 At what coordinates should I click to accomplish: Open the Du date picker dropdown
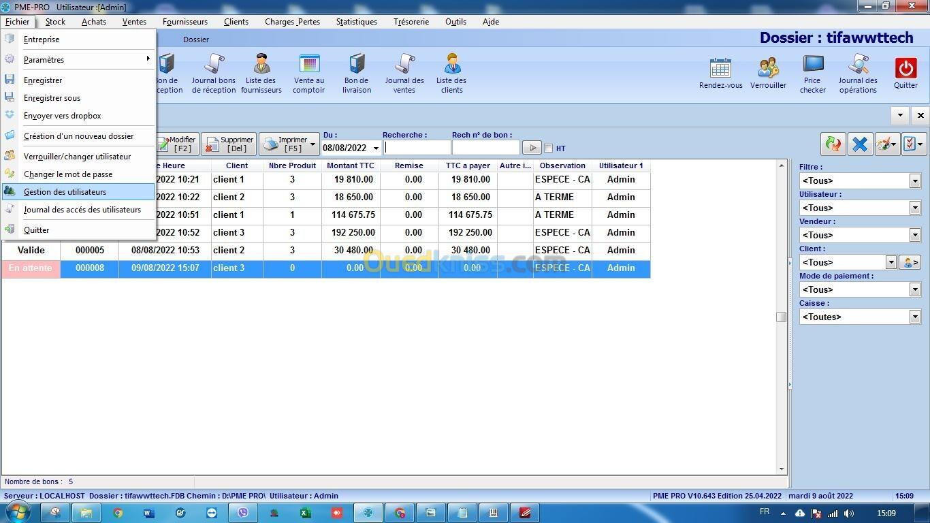[376, 148]
